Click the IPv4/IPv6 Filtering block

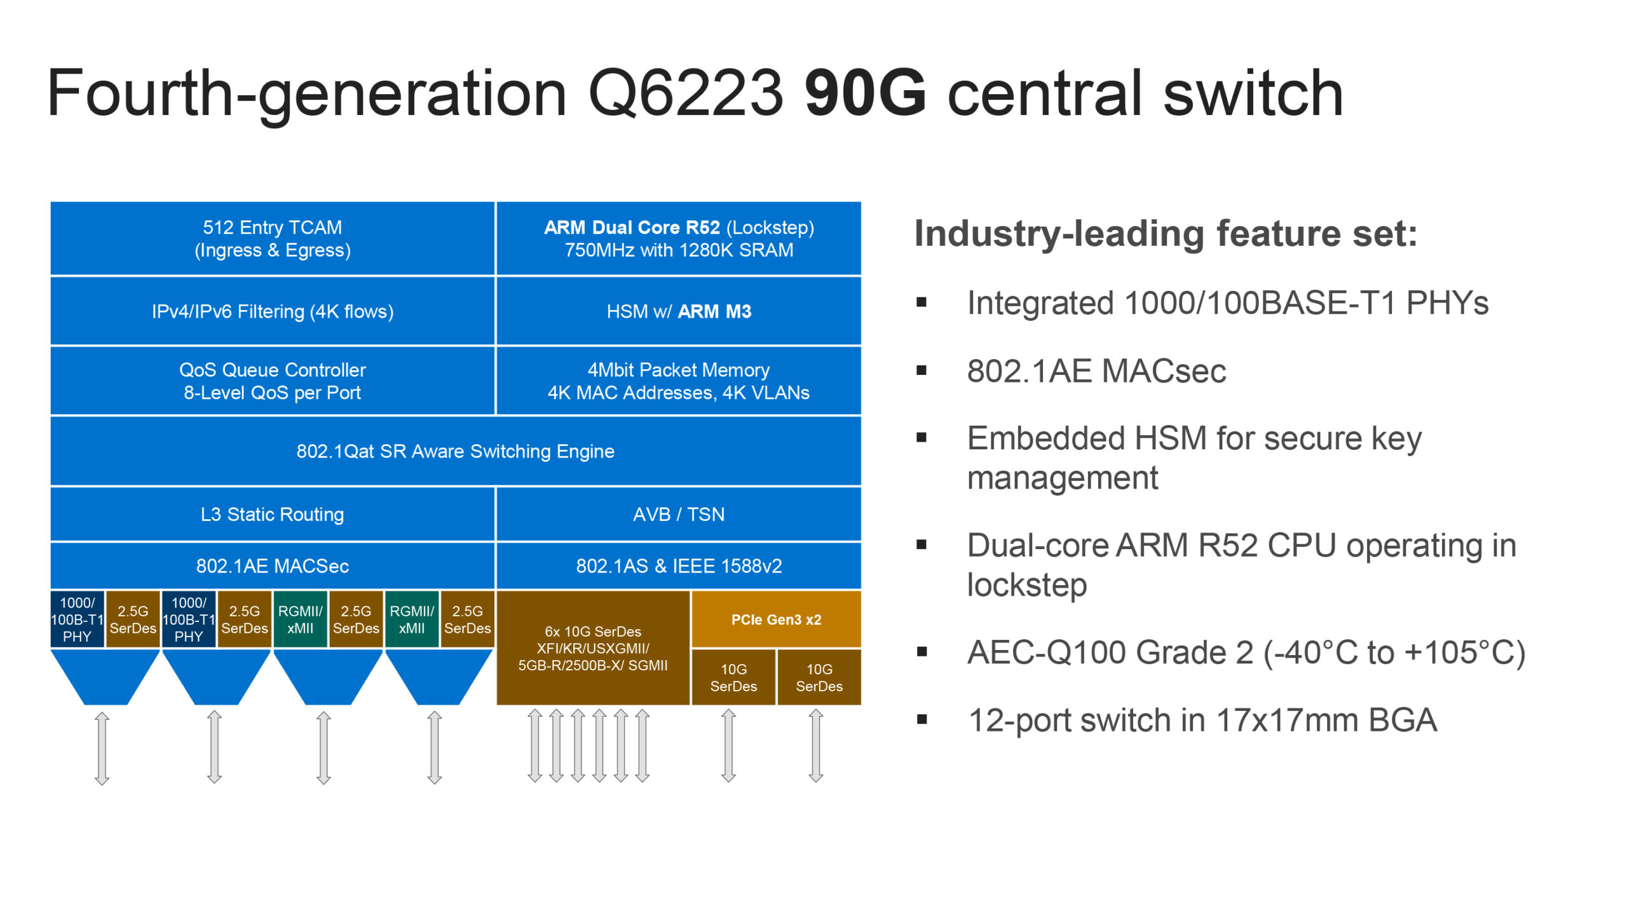pos(272,311)
